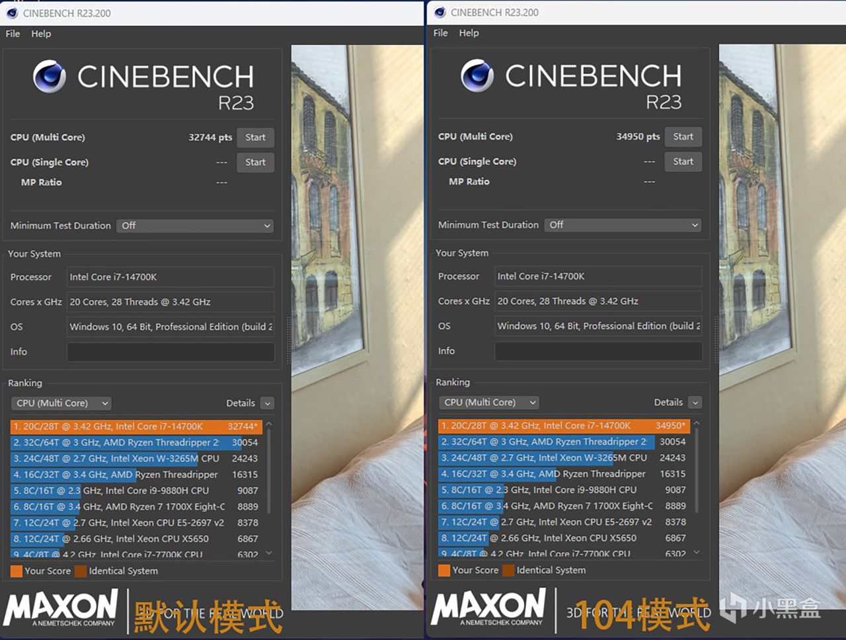846x640 pixels.
Task: Open Minimum Test Duration dropdown in right window
Action: pos(623,225)
